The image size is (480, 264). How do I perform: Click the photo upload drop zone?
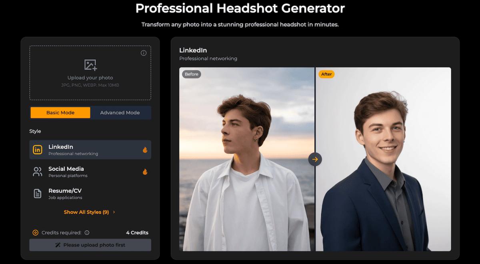tap(90, 73)
